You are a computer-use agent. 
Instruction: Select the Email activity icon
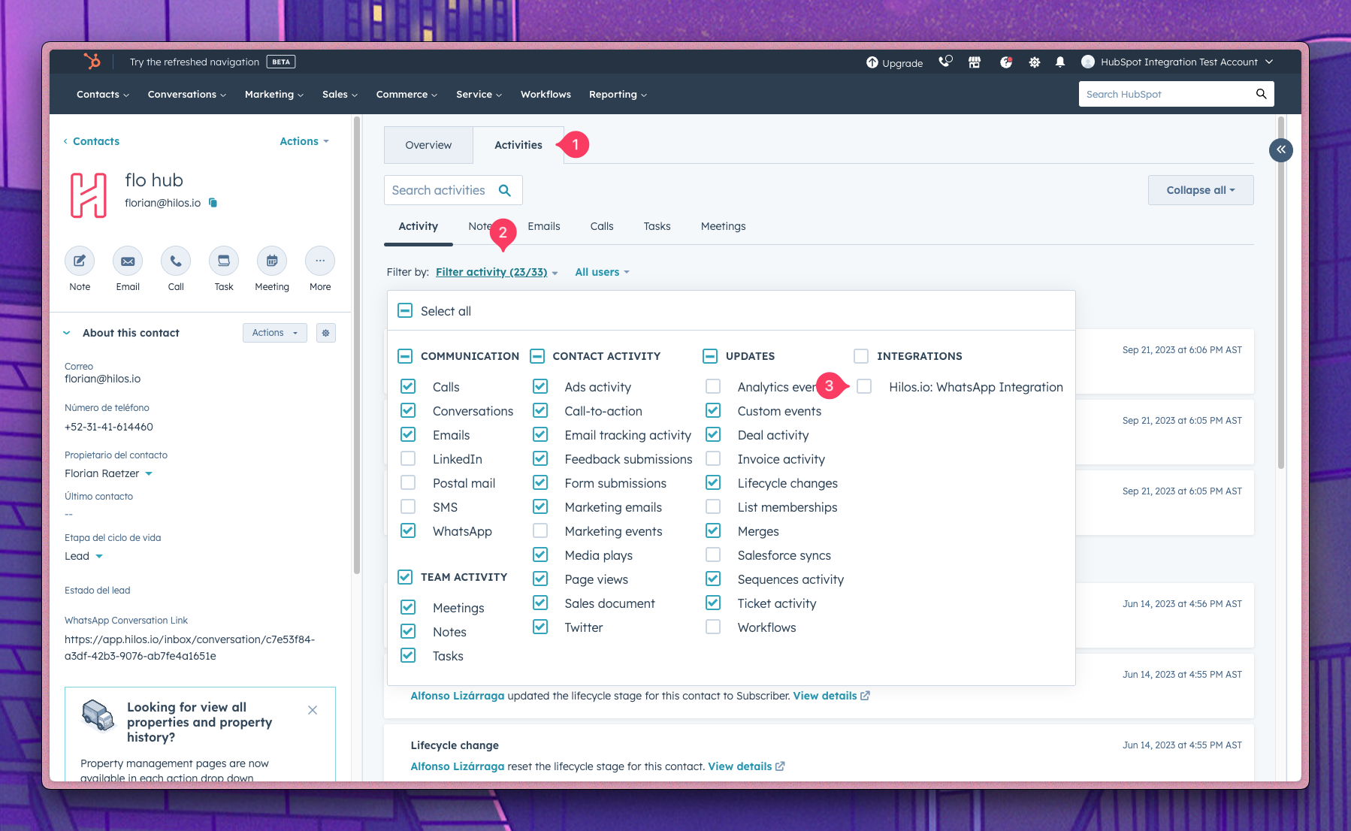coord(127,261)
